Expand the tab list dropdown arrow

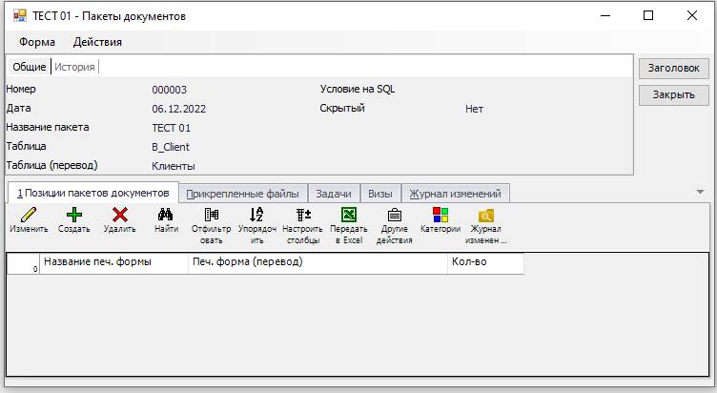[701, 192]
